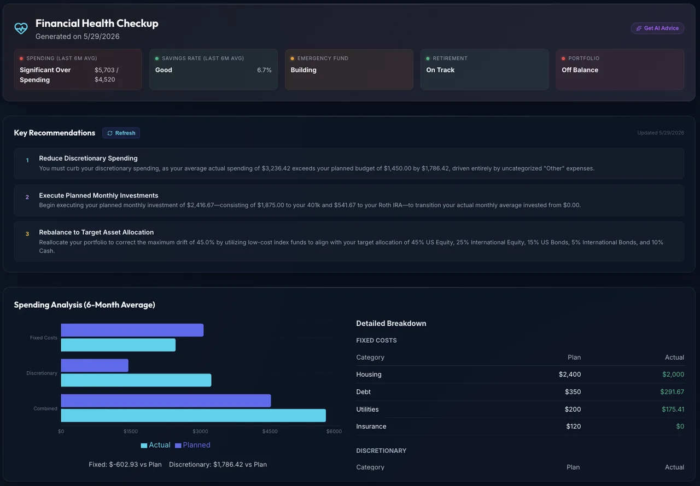Click the $291.67 Debt actual value
700x486 pixels.
[x=672, y=392]
